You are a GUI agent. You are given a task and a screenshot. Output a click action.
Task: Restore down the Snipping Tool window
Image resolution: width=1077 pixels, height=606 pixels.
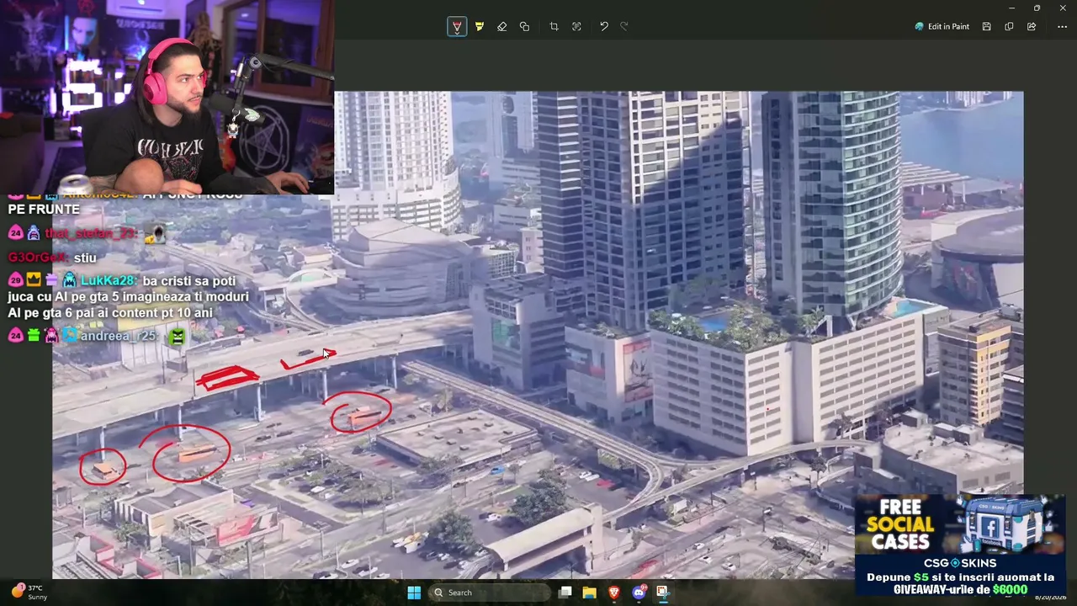pos(1037,8)
